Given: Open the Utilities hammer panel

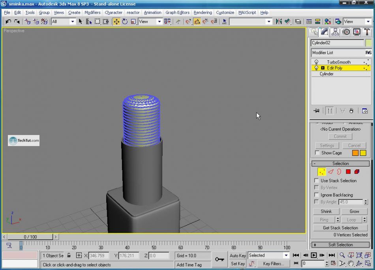Looking at the screenshot, I should click(367, 32).
